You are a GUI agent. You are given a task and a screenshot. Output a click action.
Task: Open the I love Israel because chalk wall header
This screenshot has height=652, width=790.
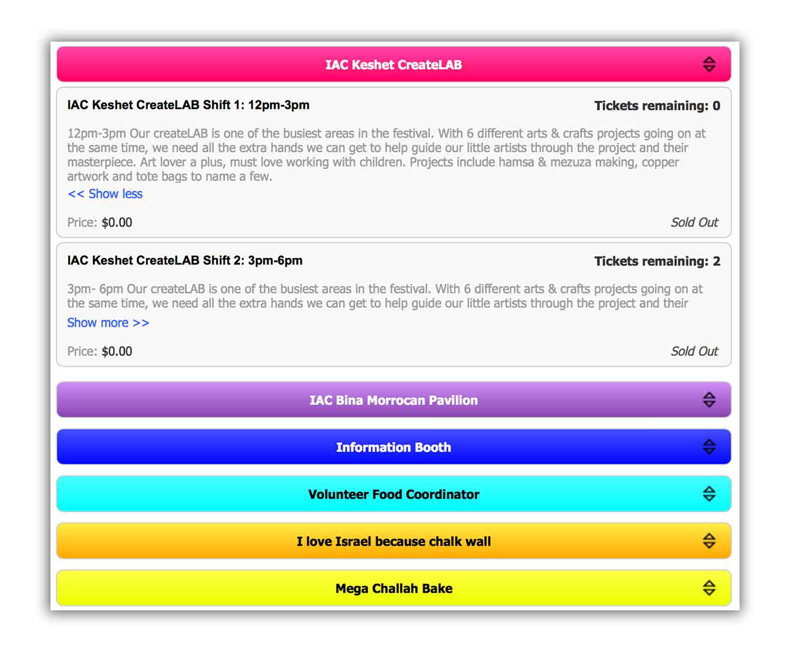click(394, 541)
